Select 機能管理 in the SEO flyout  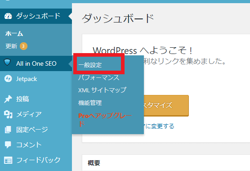coord(90,103)
